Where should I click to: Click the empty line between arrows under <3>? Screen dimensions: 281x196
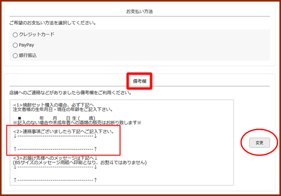coord(55,173)
